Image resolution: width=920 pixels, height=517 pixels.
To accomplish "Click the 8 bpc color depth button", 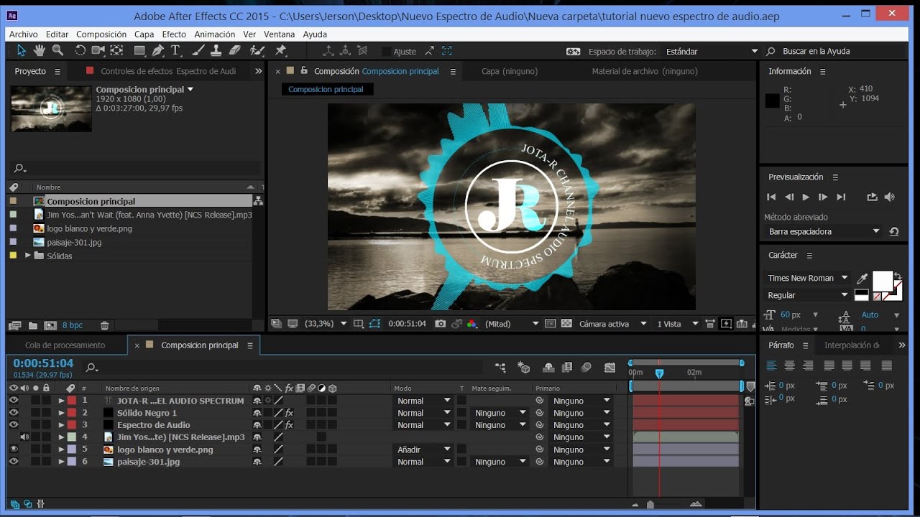I will [x=73, y=325].
